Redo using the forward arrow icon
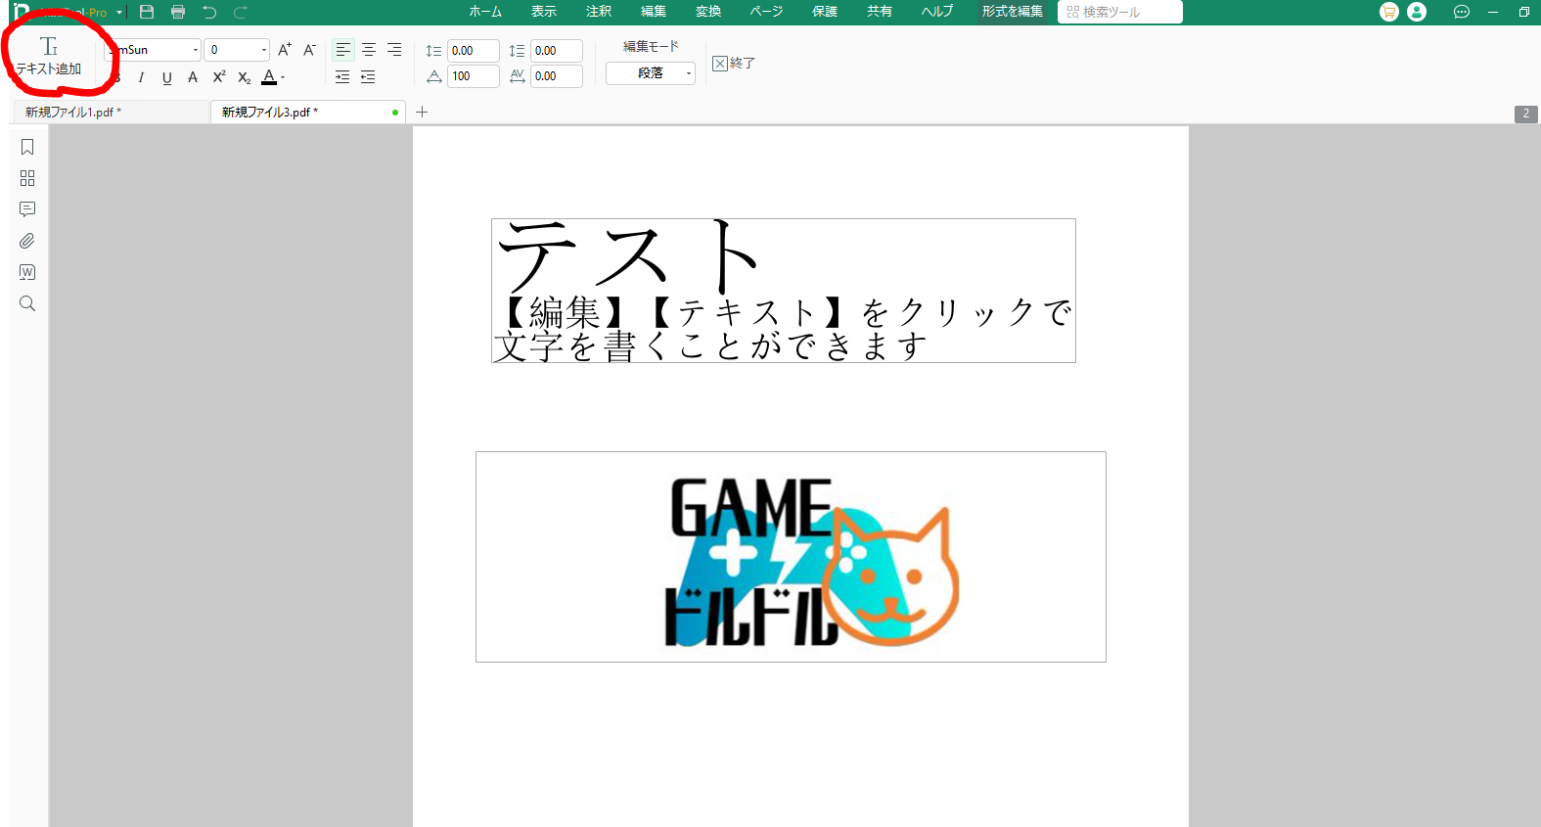This screenshot has width=1541, height=827. [x=241, y=12]
